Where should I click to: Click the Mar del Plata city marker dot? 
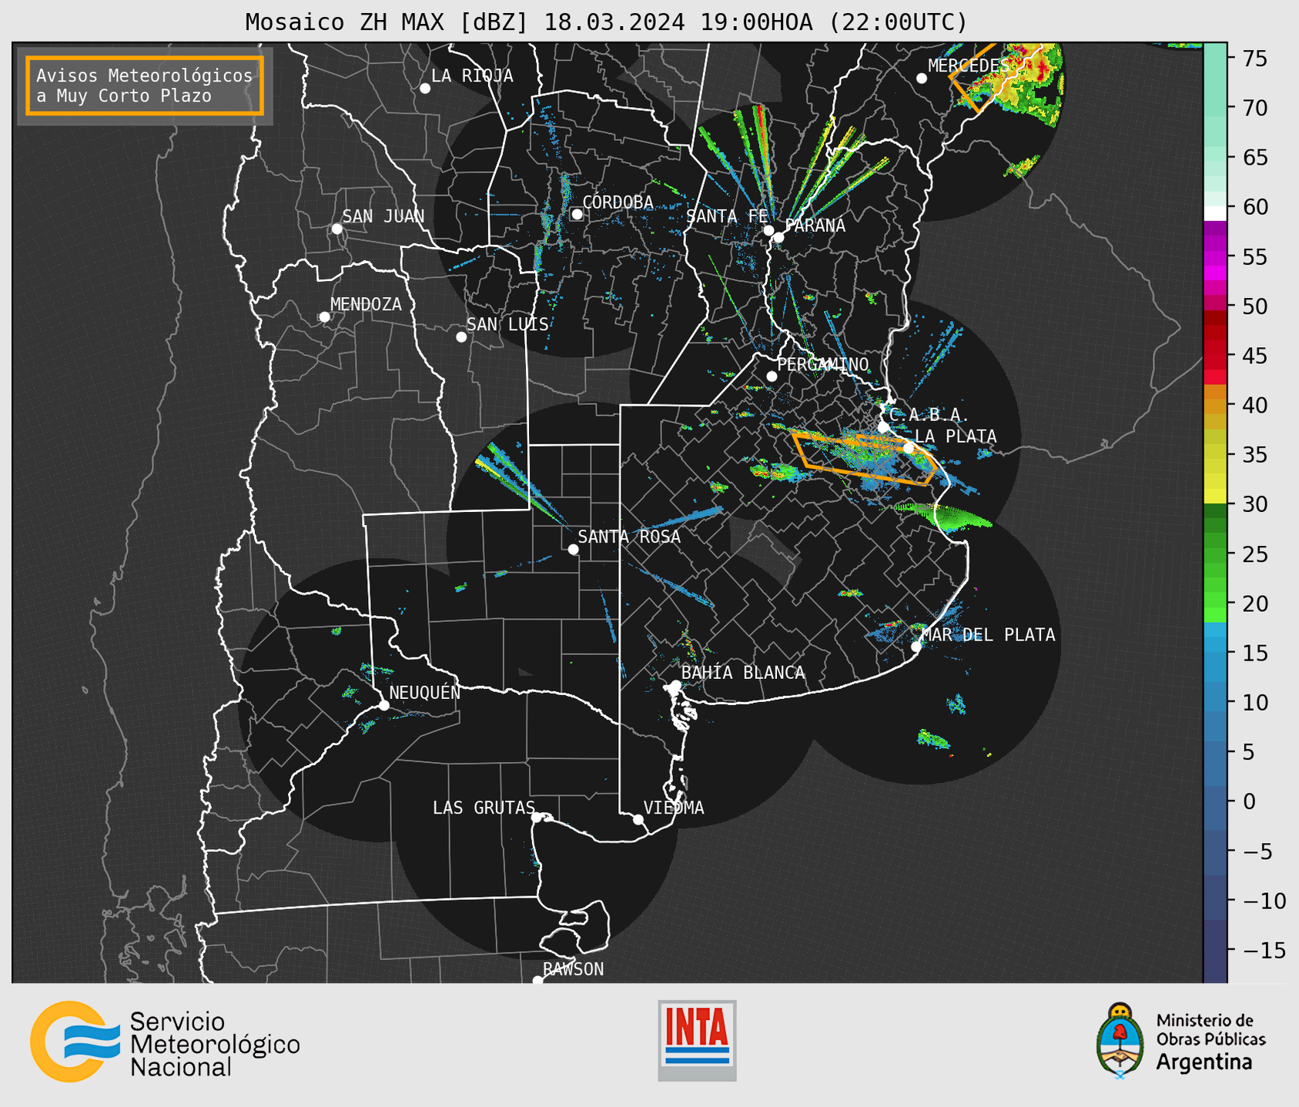(916, 647)
